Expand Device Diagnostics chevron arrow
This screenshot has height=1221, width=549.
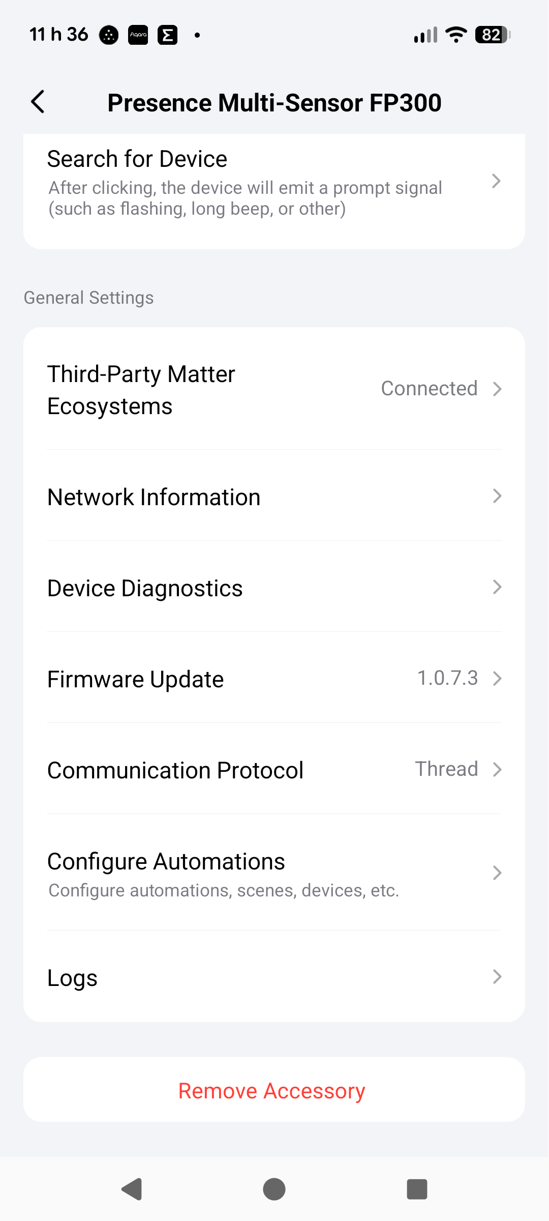[x=497, y=587]
